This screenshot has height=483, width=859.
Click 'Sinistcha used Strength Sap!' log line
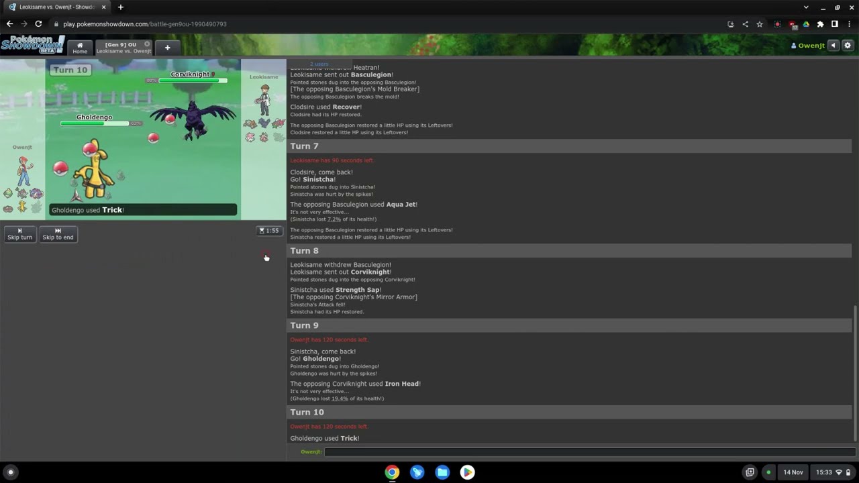[x=336, y=290]
